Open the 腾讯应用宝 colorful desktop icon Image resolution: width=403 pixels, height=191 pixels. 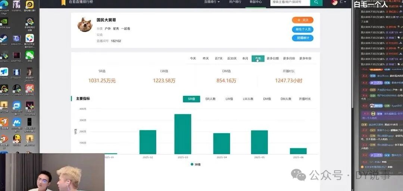pyautogui.click(x=29, y=38)
